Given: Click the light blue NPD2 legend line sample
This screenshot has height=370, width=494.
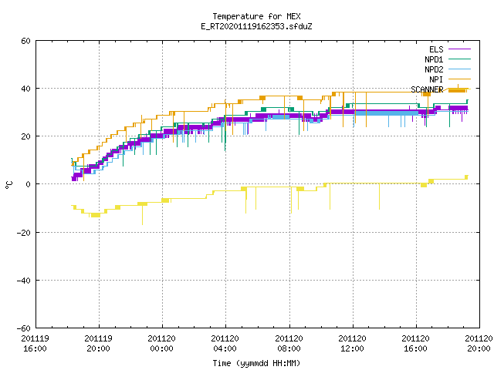Looking at the screenshot, I should pos(459,69).
